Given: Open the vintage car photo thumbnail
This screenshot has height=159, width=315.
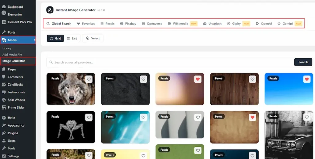Looking at the screenshot, I should (x=289, y=135).
